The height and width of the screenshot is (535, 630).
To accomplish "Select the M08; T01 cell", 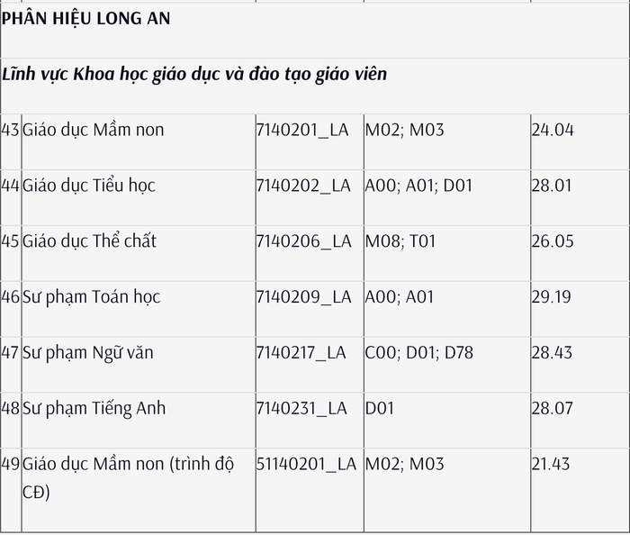I will tap(400, 241).
